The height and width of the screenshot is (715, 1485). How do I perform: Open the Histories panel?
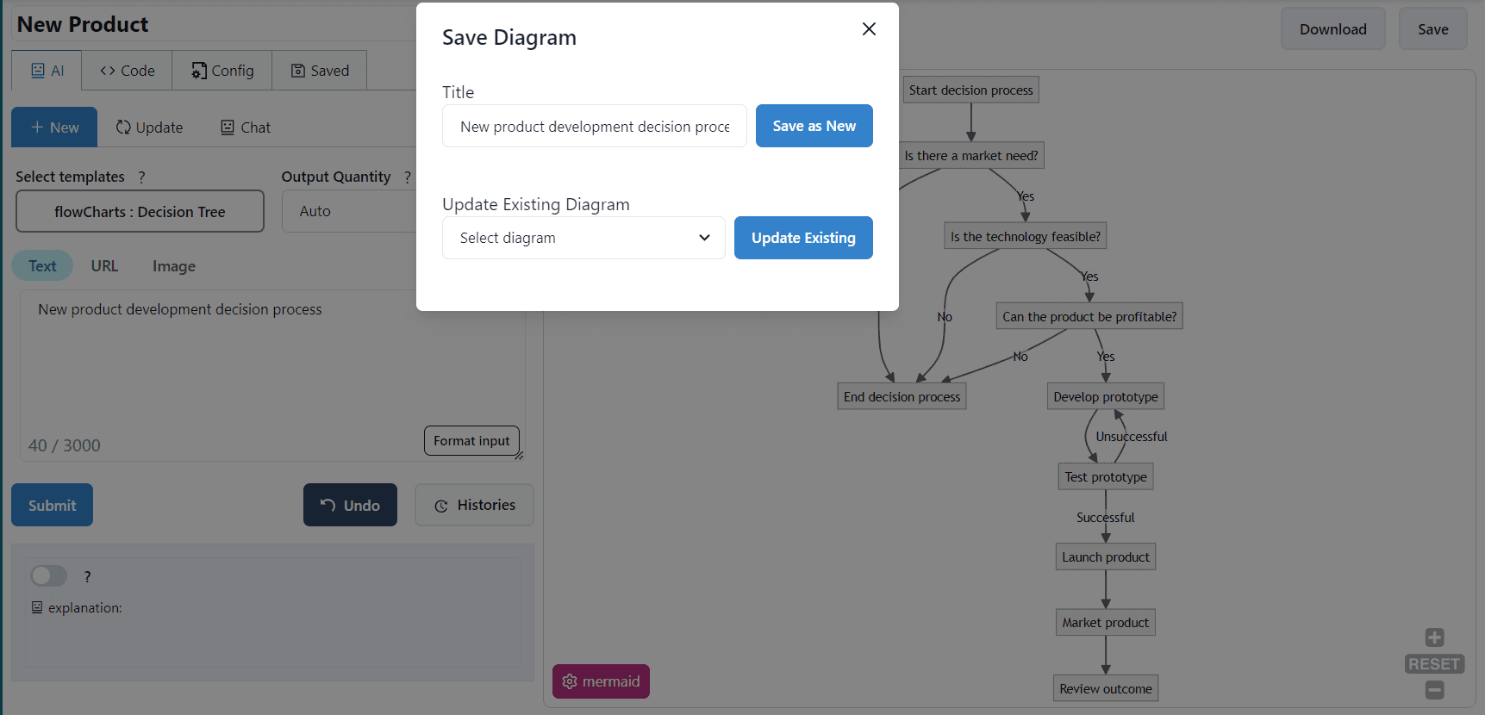point(474,505)
